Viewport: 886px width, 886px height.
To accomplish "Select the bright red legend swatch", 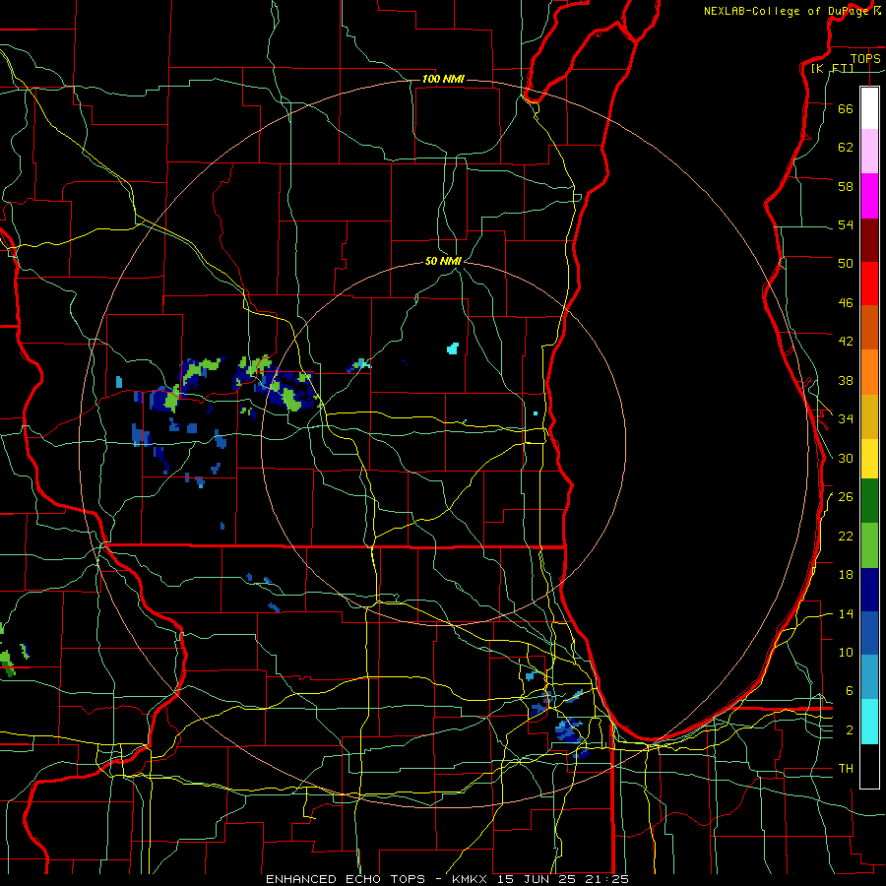I will pyautogui.click(x=869, y=284).
